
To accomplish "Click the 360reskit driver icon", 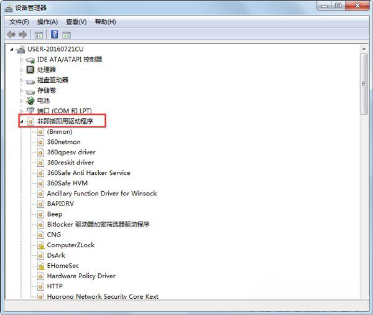I will pyautogui.click(x=40, y=162).
